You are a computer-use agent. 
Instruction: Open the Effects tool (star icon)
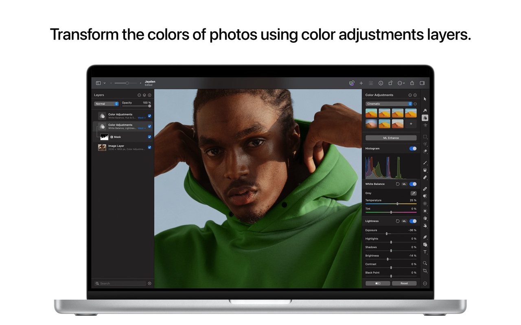tap(425, 125)
